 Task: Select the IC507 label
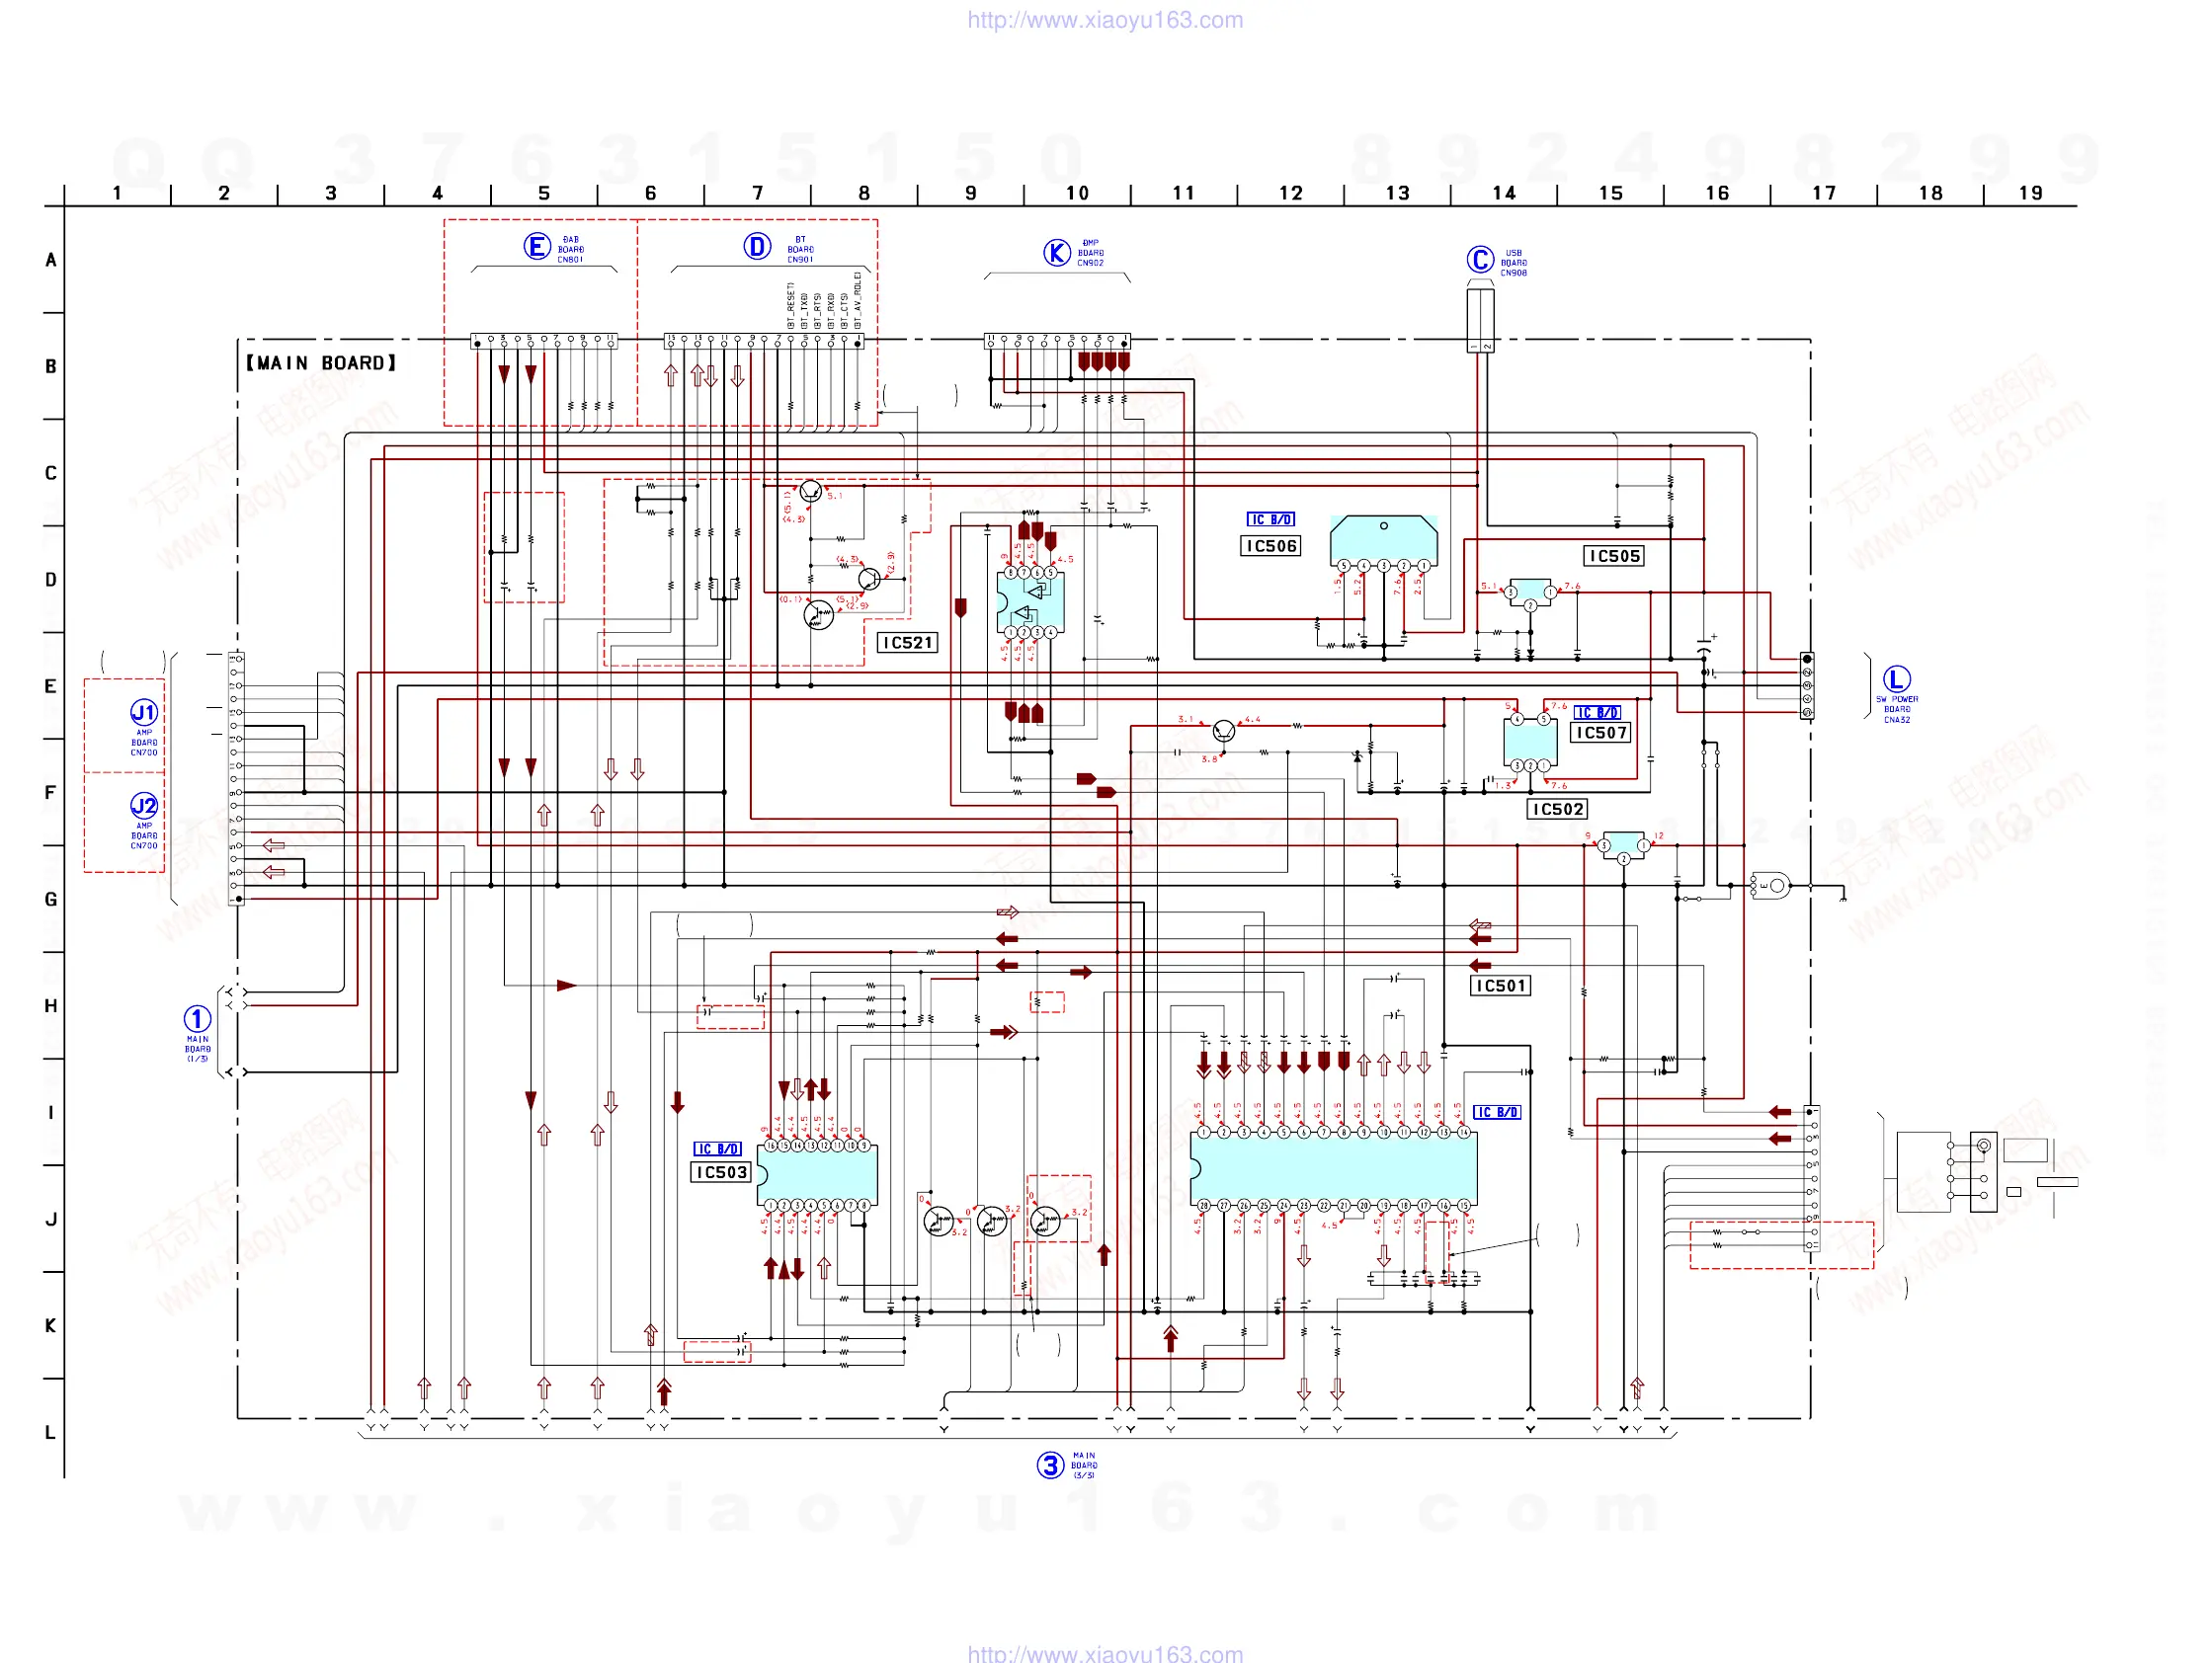tap(1601, 733)
